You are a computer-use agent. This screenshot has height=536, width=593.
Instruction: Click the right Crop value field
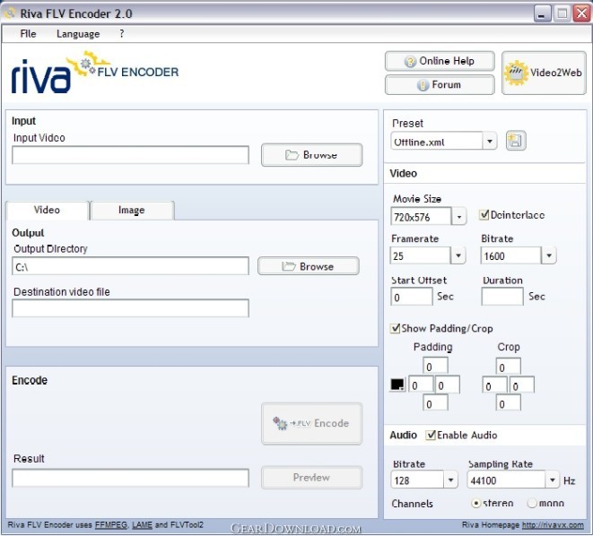[x=521, y=385]
